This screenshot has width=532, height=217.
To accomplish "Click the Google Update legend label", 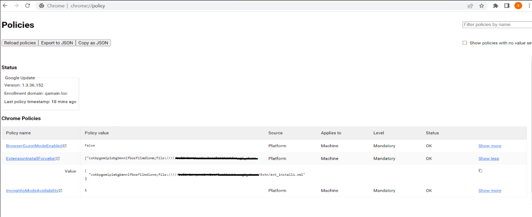I will (20, 78).
